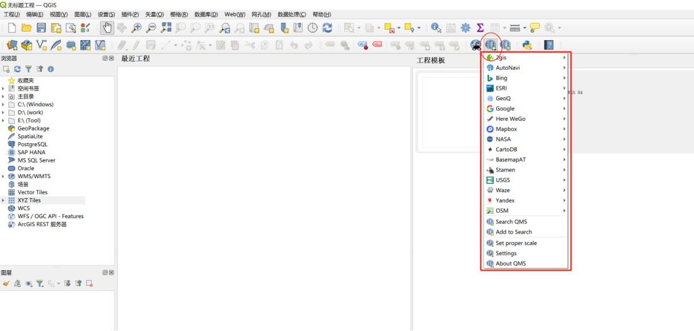The image size is (694, 331).
Task: Open the 工程(J) menu
Action: (x=11, y=14)
